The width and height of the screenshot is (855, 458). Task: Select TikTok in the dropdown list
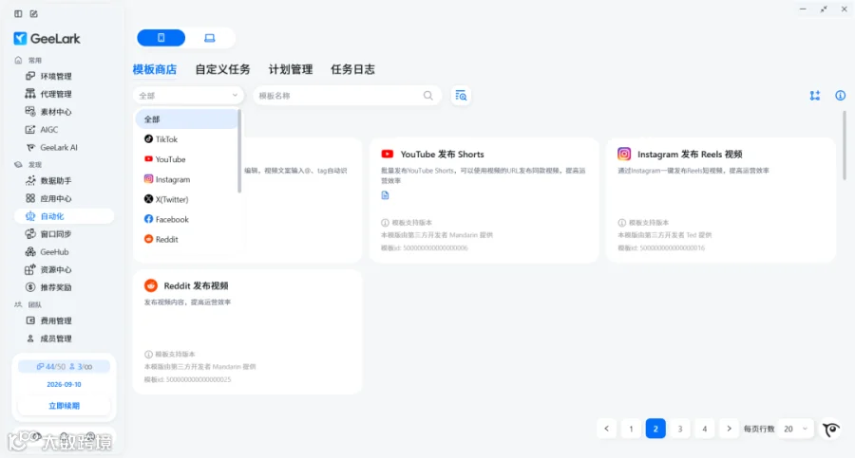(186, 139)
